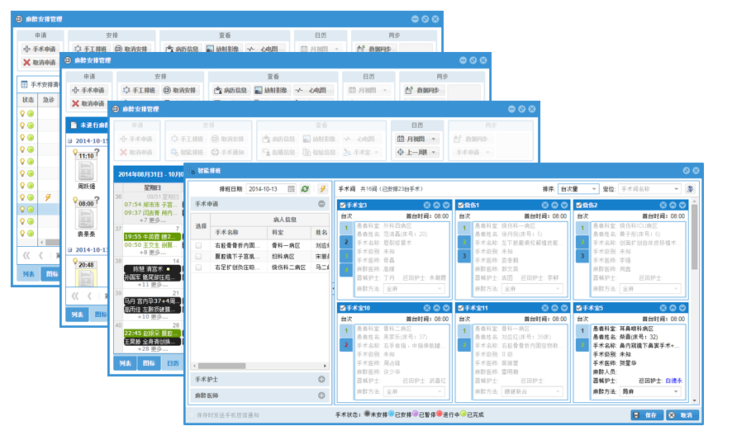The image size is (732, 426).
Task: Move 烧伤1 card up with its up arrow
Action: (x=554, y=206)
